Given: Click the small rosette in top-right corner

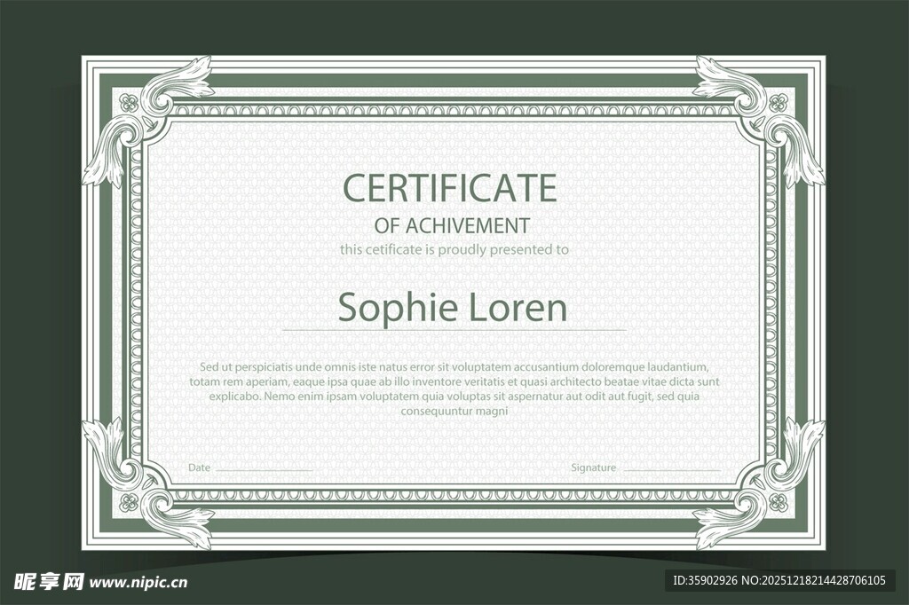Looking at the screenshot, I should pos(779,101).
